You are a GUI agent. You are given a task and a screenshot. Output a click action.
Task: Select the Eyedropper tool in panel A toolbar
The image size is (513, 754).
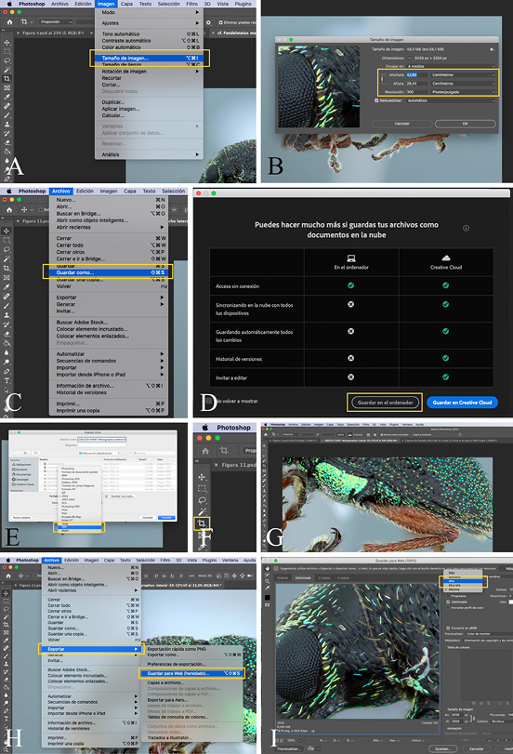[x=7, y=97]
